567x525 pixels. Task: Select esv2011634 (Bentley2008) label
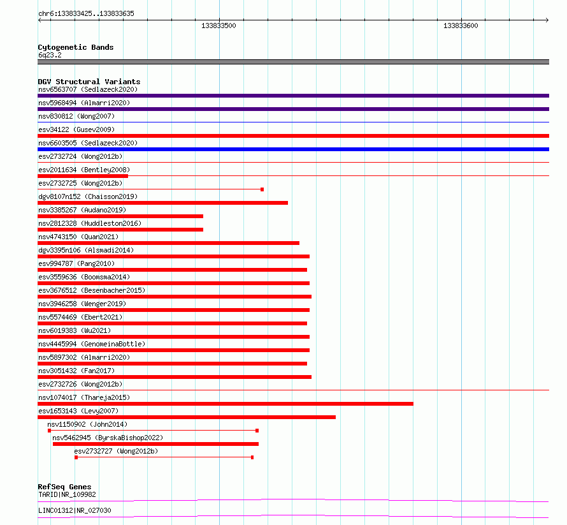[84, 170]
